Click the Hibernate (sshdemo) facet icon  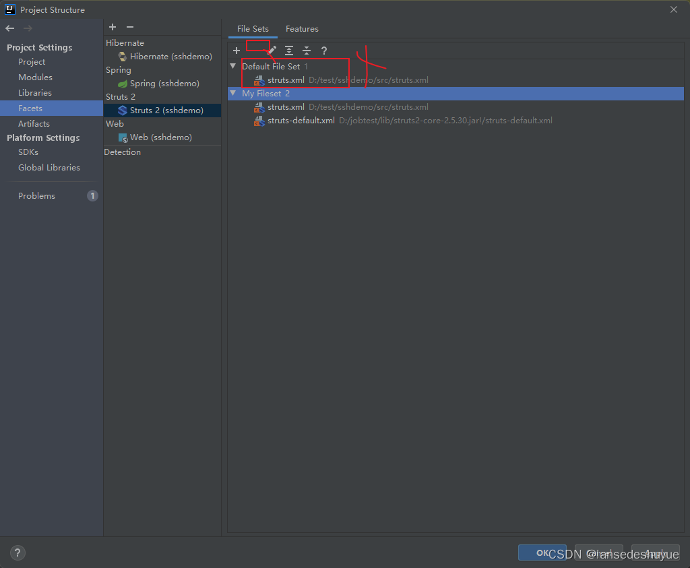click(123, 57)
